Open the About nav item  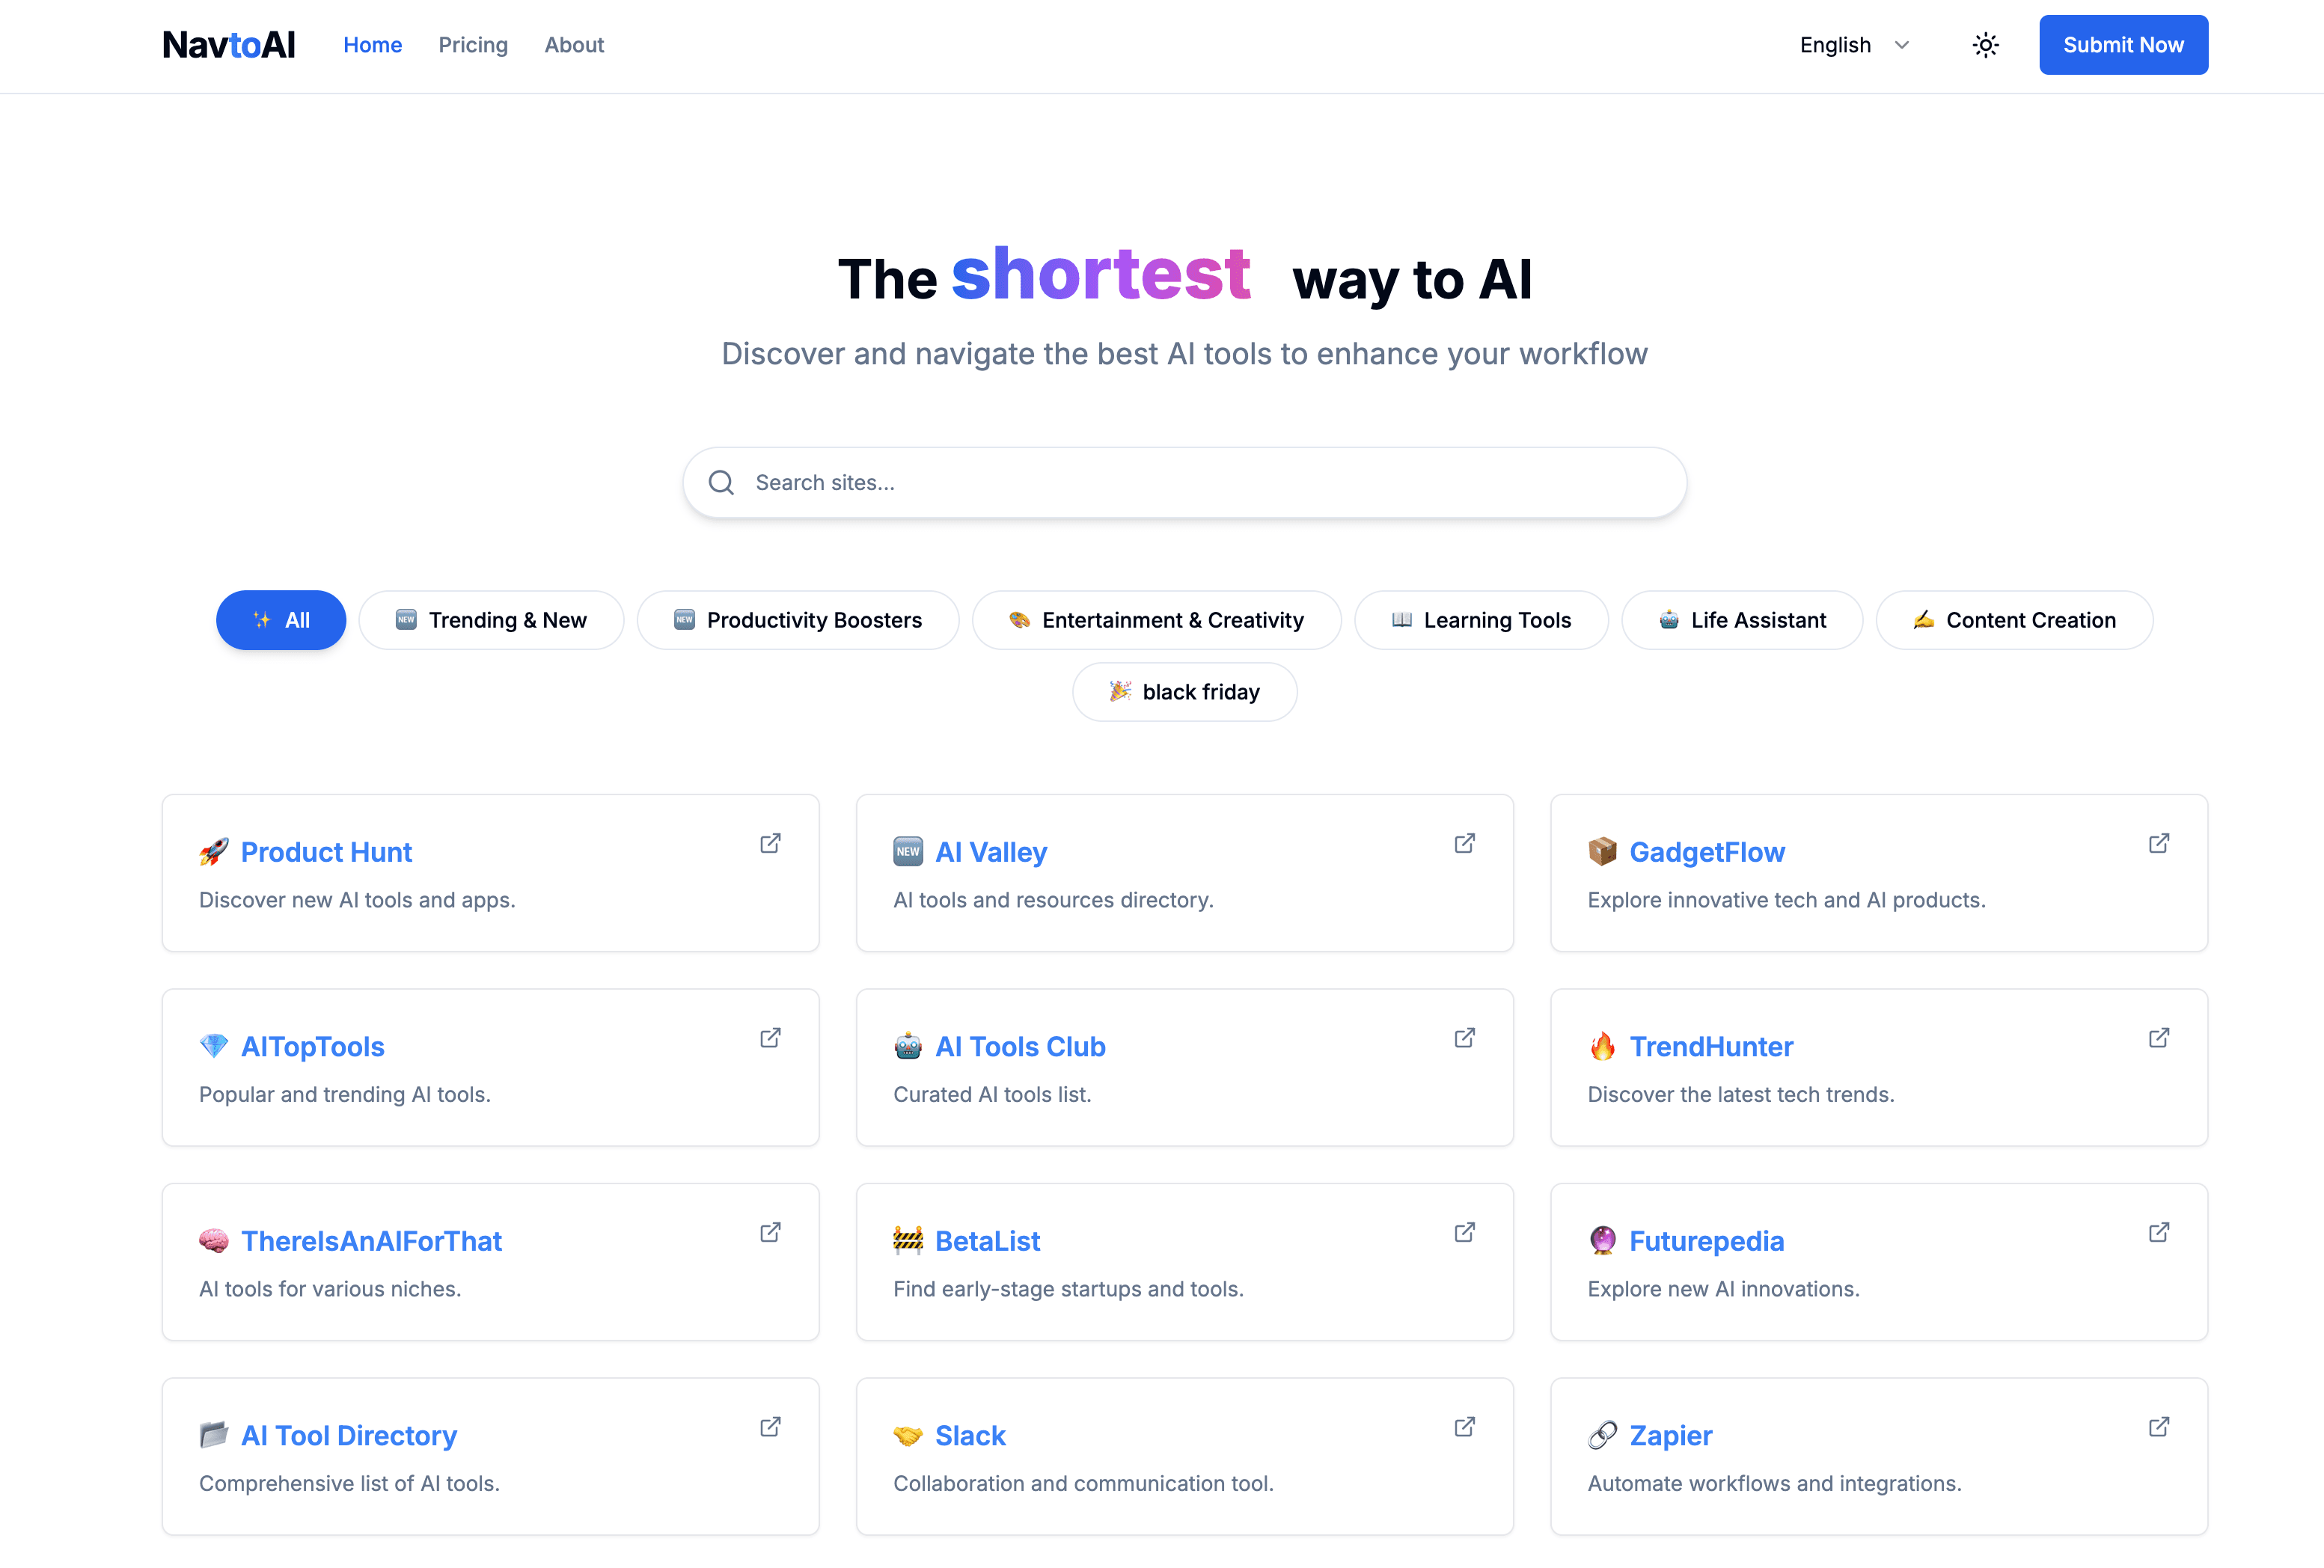pyautogui.click(x=574, y=45)
